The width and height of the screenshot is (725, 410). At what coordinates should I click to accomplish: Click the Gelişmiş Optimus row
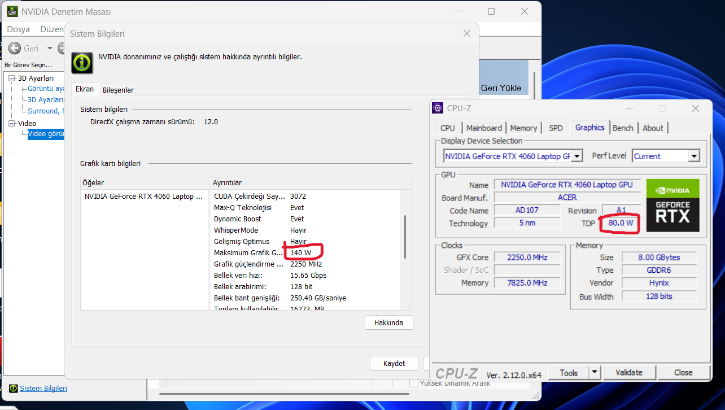(x=305, y=242)
